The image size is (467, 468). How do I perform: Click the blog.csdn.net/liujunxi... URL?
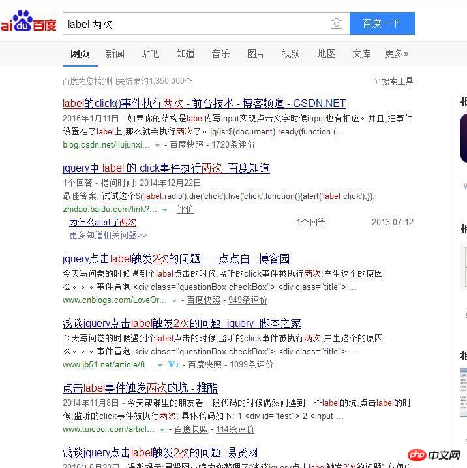tap(106, 145)
